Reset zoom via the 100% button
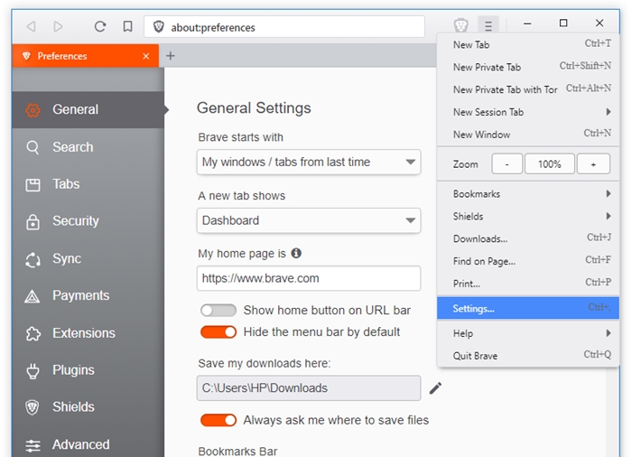This screenshot has width=632, height=457. coord(549,163)
